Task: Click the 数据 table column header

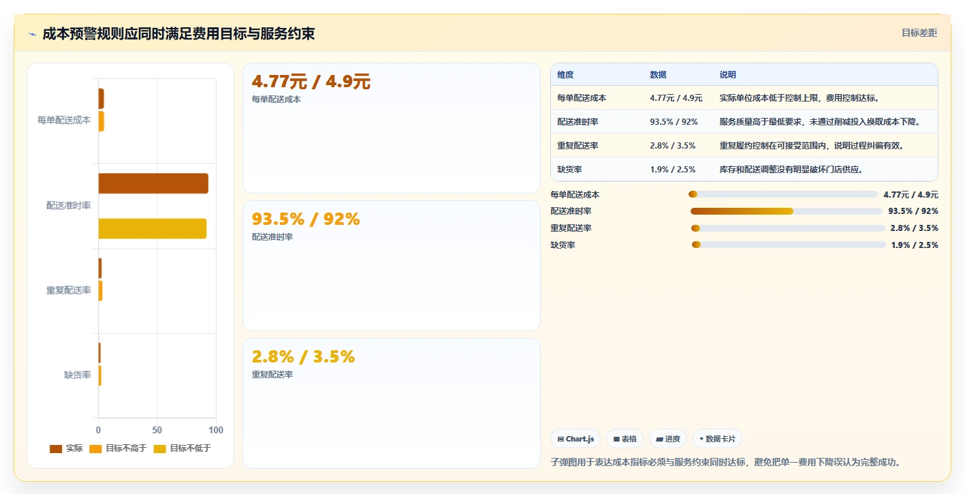Action: click(658, 75)
